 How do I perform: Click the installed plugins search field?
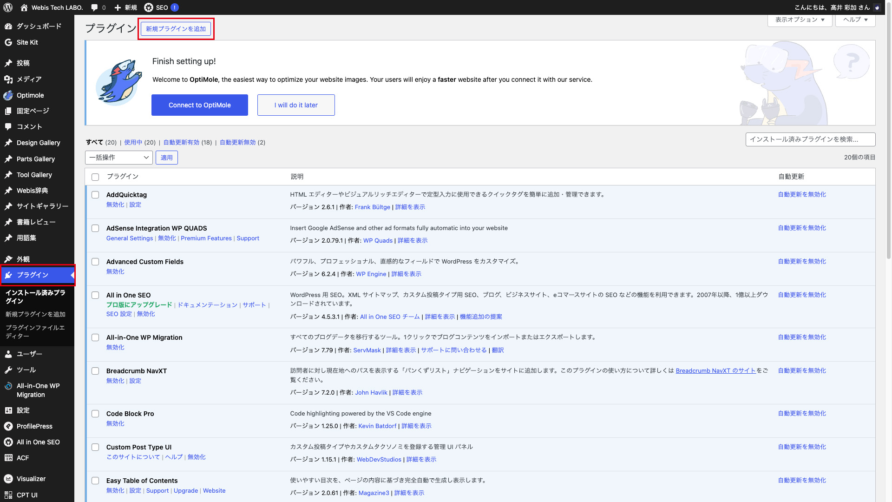(810, 139)
